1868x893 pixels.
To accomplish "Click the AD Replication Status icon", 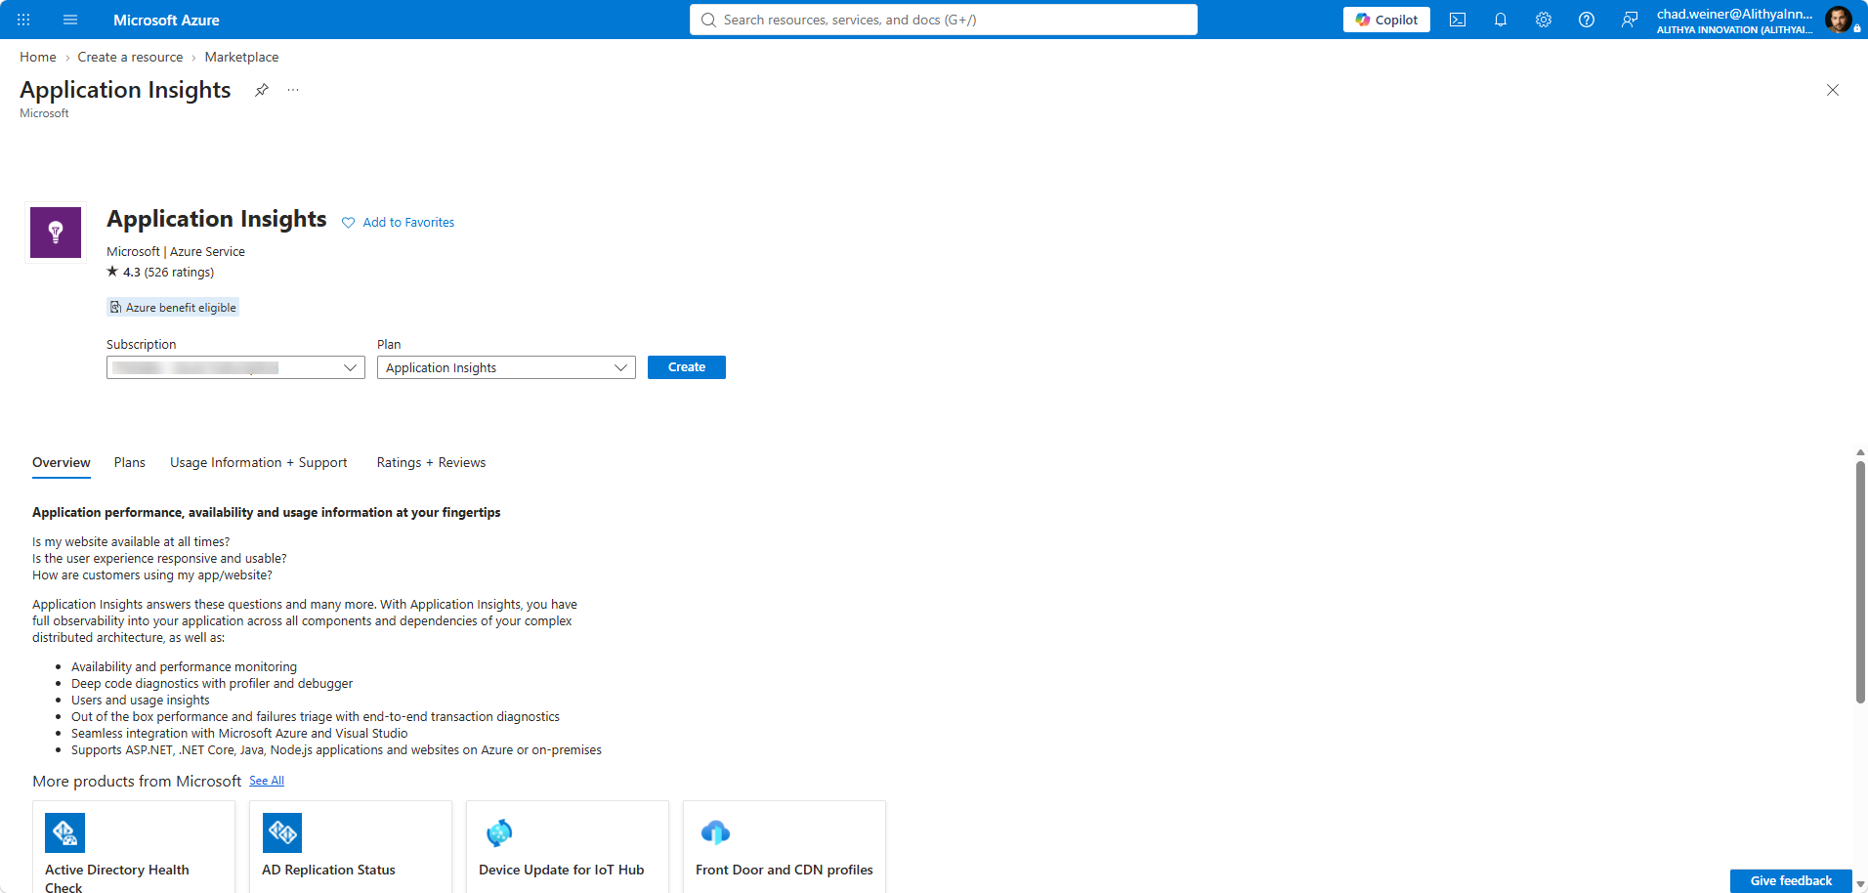I will (282, 832).
